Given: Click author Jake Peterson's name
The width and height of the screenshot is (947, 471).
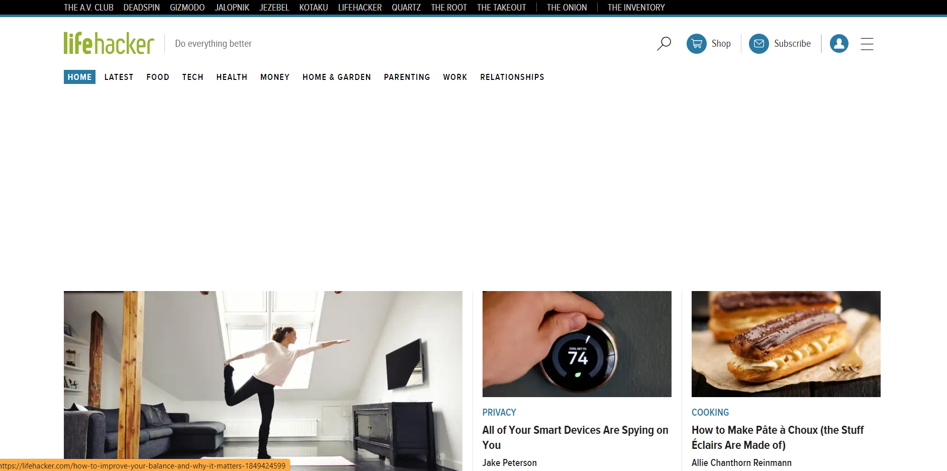Looking at the screenshot, I should pyautogui.click(x=509, y=462).
